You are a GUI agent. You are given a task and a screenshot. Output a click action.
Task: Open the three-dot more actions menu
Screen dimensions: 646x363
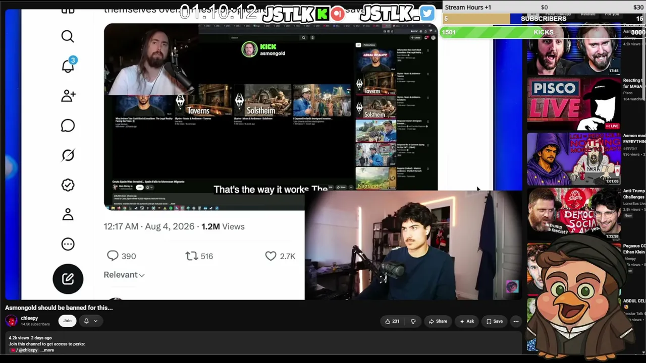516,321
